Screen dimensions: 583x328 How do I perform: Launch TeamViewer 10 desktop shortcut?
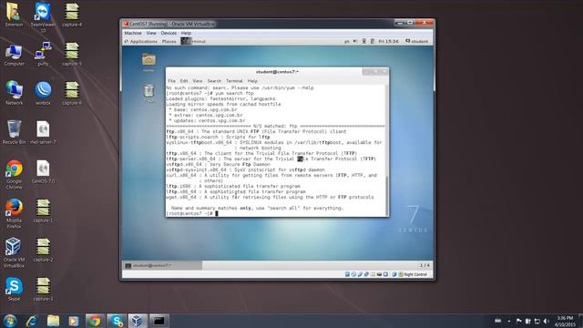pos(43,16)
